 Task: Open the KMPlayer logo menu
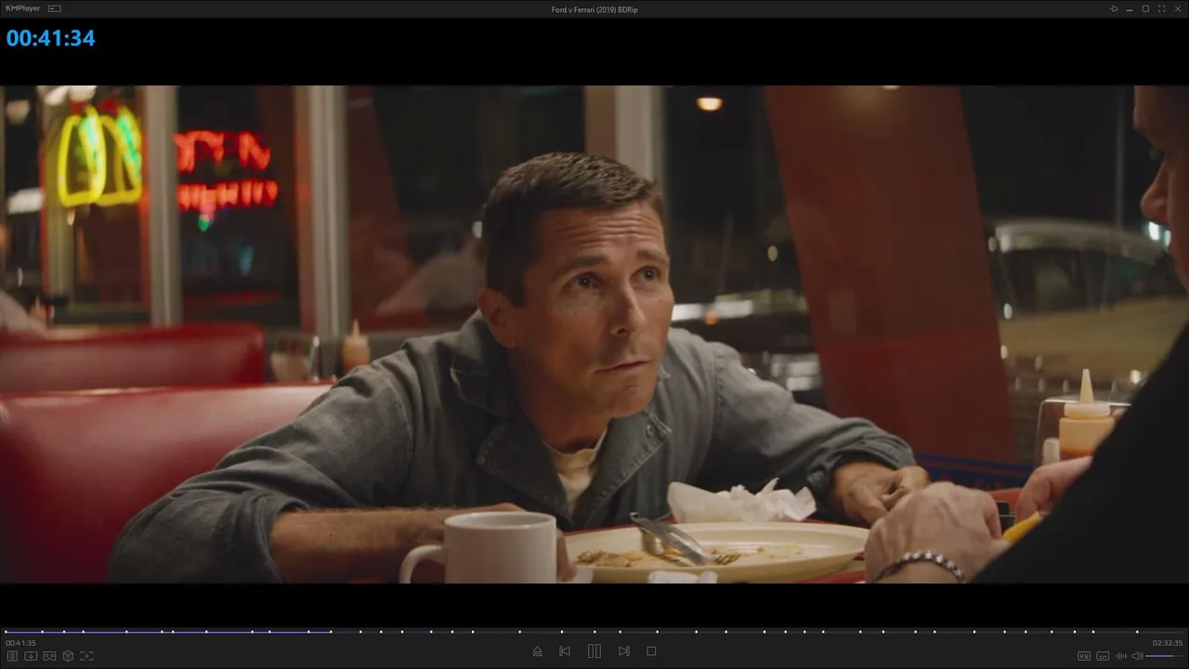22,8
